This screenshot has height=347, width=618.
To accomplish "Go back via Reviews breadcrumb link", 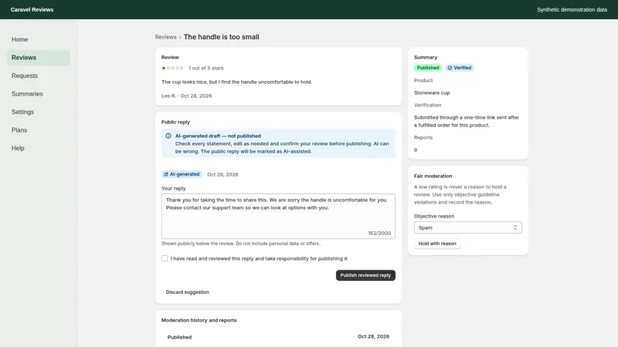I will pos(165,37).
